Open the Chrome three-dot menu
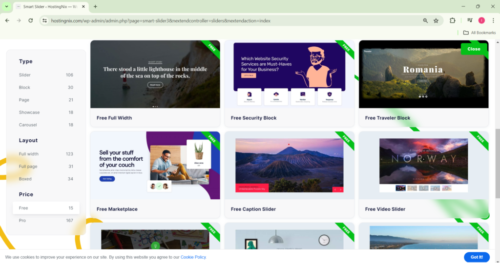The image size is (500, 263). 493,20
